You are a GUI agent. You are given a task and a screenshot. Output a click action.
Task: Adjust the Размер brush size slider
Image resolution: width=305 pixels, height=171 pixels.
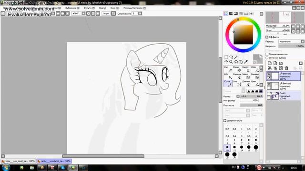252,96
